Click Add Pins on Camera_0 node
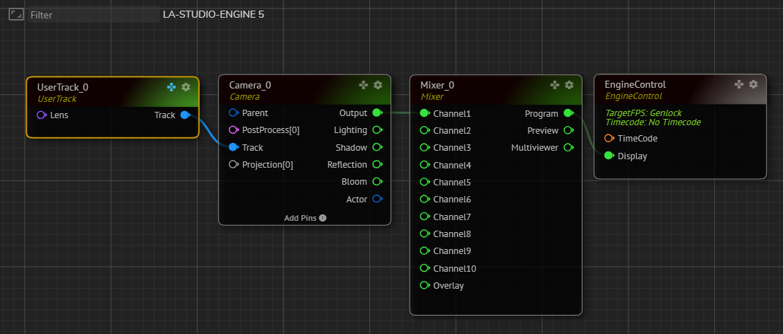The width and height of the screenshot is (783, 334). point(300,218)
